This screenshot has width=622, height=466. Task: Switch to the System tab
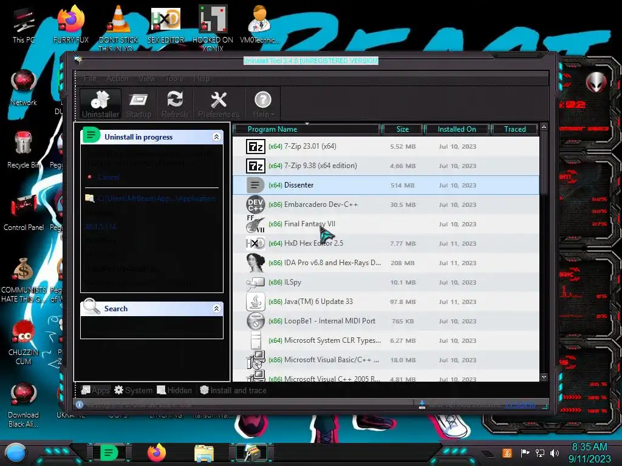coord(133,390)
